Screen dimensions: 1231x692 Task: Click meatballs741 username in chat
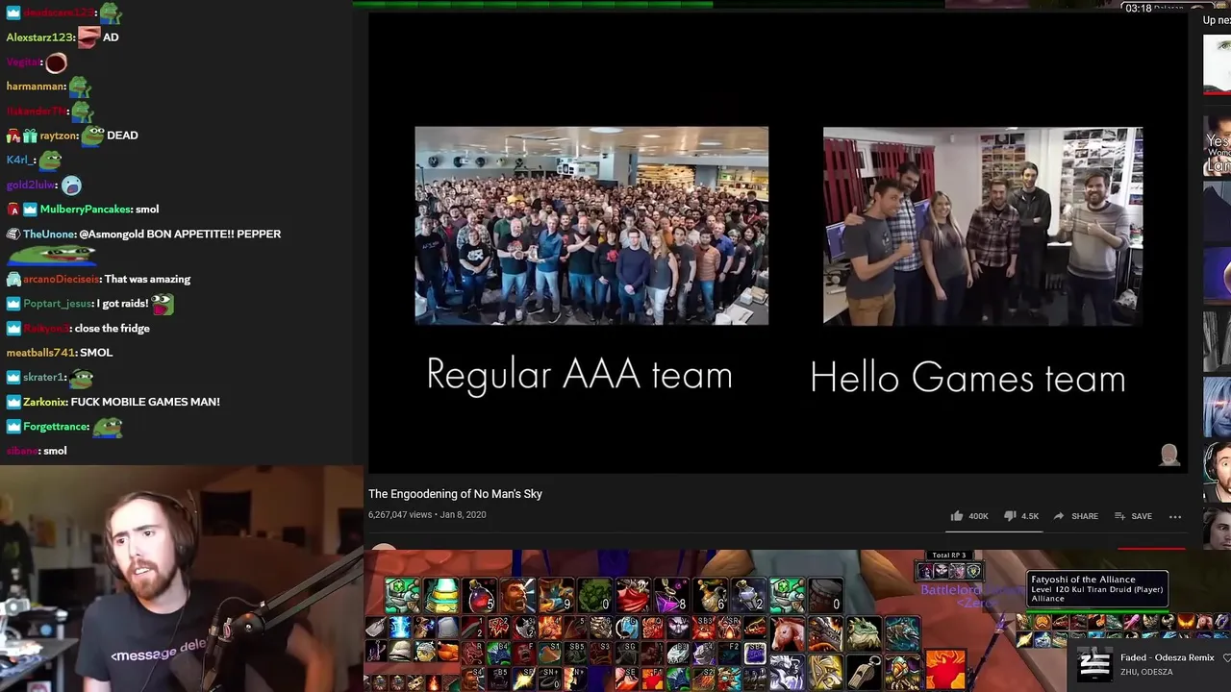click(x=41, y=353)
